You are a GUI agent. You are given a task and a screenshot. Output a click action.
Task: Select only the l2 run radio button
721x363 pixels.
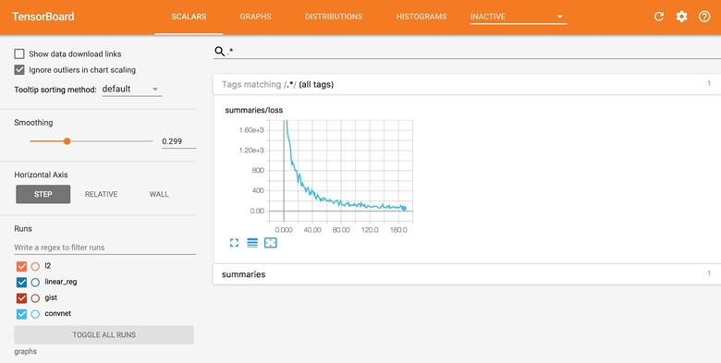coord(35,266)
